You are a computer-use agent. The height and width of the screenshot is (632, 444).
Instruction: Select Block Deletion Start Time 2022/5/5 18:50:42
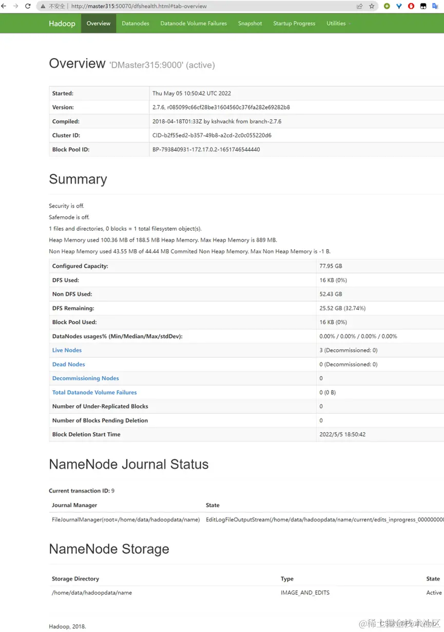(342, 435)
